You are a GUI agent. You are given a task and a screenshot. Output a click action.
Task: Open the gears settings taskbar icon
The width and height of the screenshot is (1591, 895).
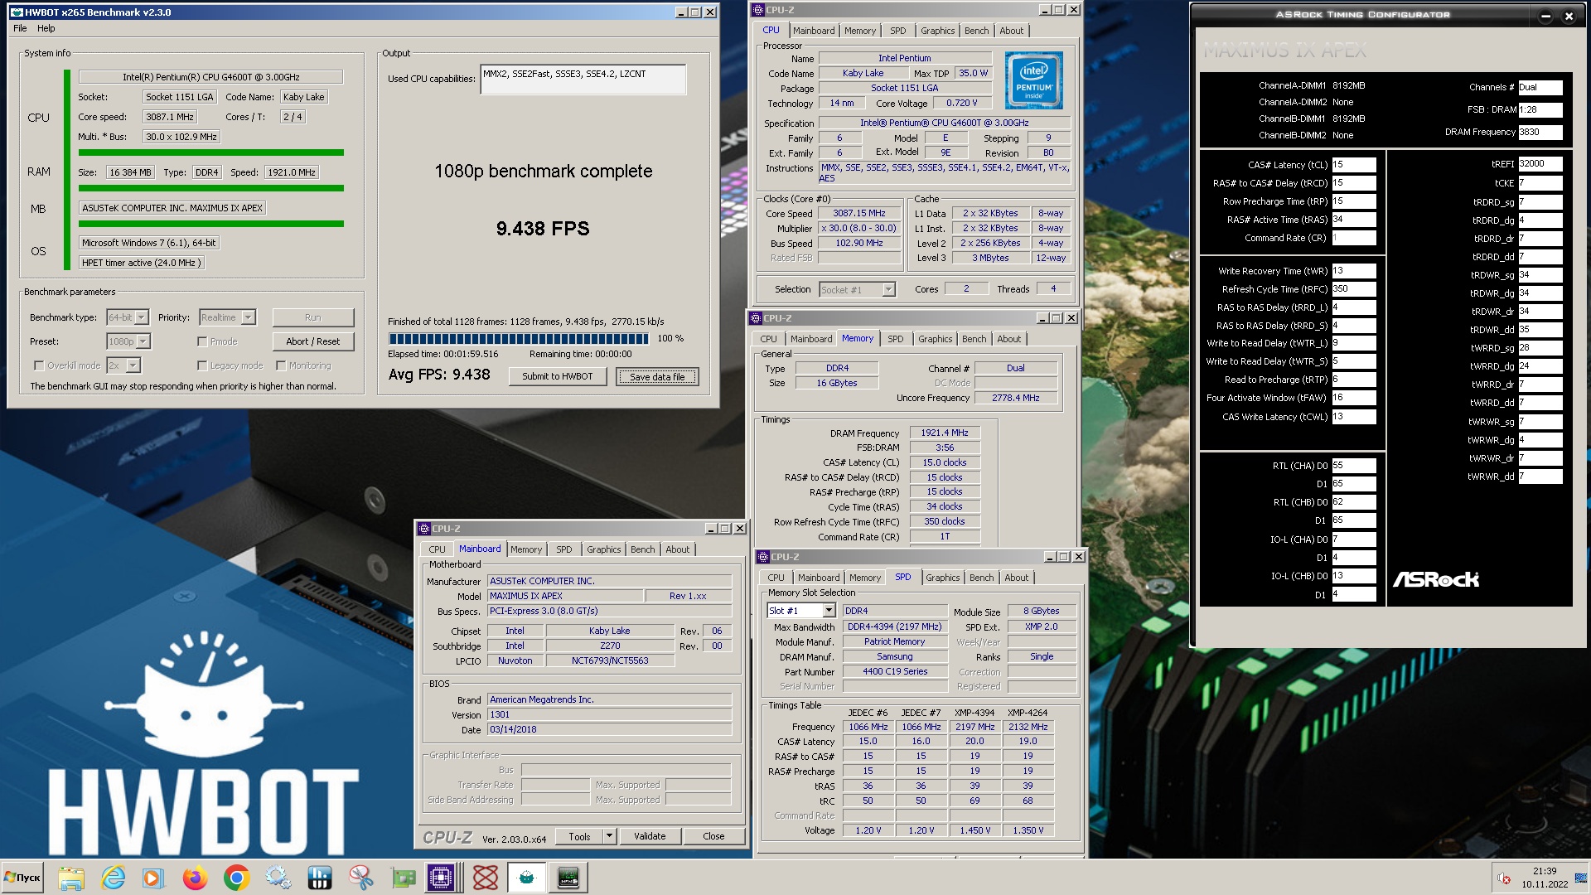click(x=278, y=878)
